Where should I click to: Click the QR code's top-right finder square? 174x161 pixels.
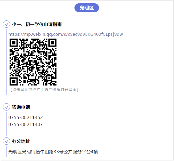(x=52, y=43)
